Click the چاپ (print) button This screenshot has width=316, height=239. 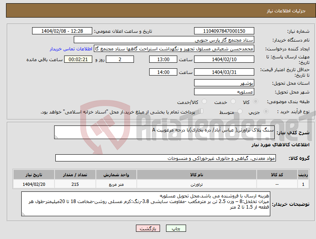point(176,228)
